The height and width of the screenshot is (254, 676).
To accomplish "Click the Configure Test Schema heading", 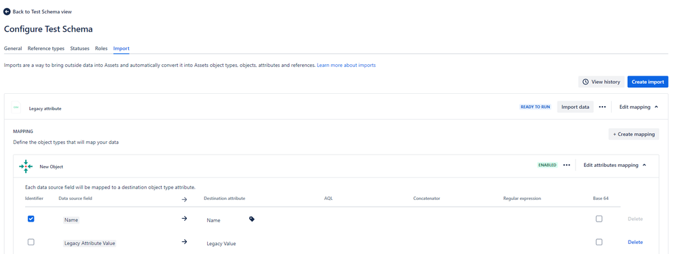I will (x=48, y=29).
